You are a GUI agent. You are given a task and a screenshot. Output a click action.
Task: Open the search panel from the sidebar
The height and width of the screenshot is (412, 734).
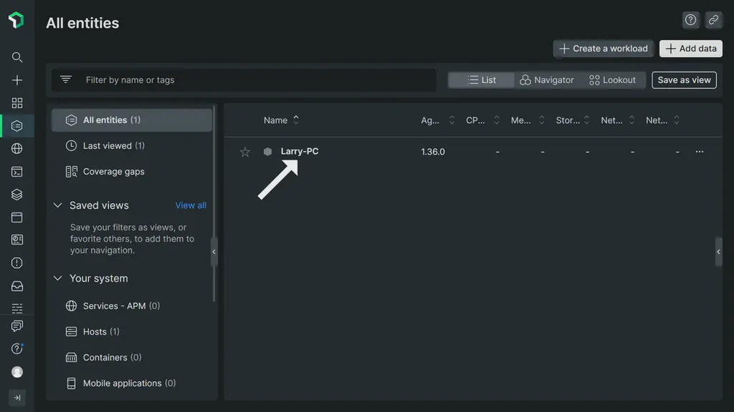tap(16, 57)
